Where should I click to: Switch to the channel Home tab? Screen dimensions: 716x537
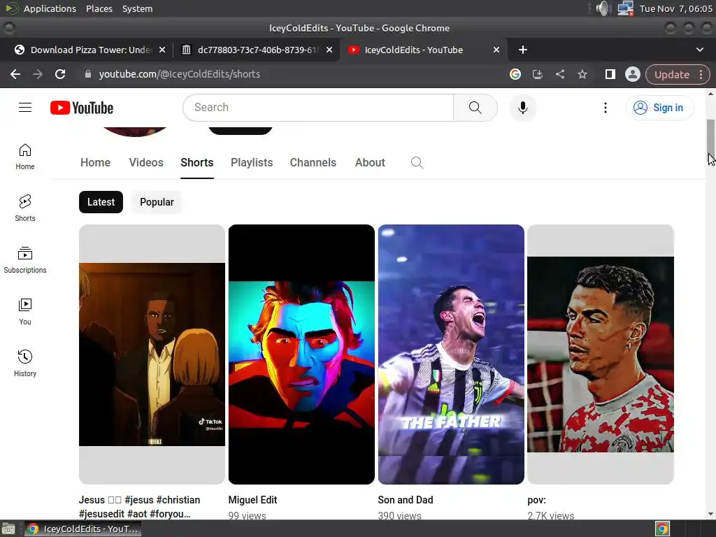click(x=95, y=162)
